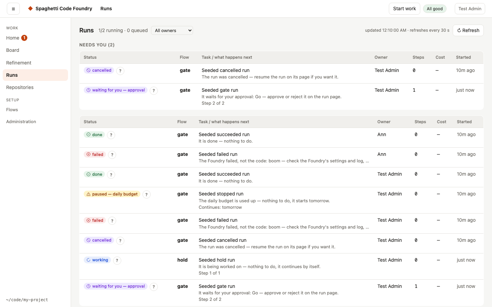This screenshot has width=492, height=307.
Task: Open Needs You Seeded gate run title
Action: pos(220,90)
